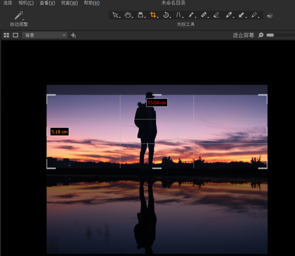This screenshot has height=256, width=295.
Task: Add a new layer with plus icon
Action: point(73,35)
